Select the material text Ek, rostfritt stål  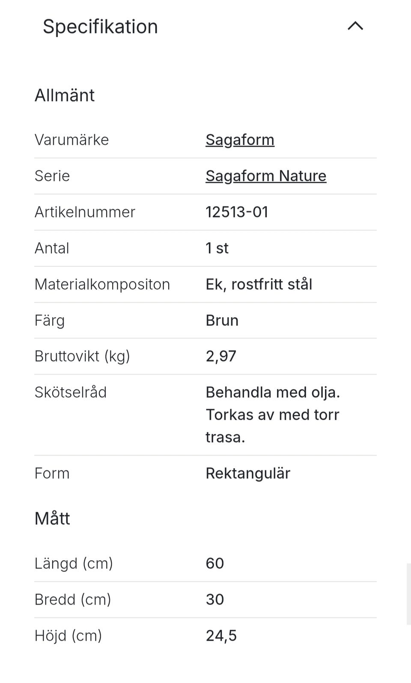click(259, 285)
